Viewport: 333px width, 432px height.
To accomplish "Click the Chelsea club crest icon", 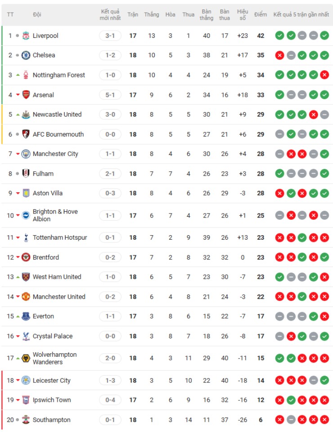I will [x=26, y=55].
